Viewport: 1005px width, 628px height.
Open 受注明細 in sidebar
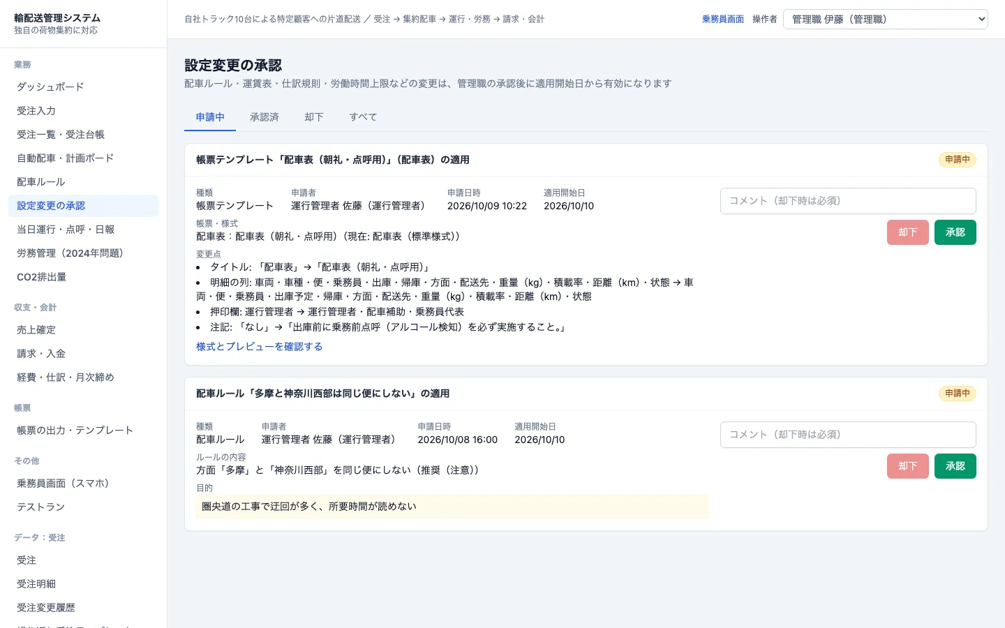[83, 584]
